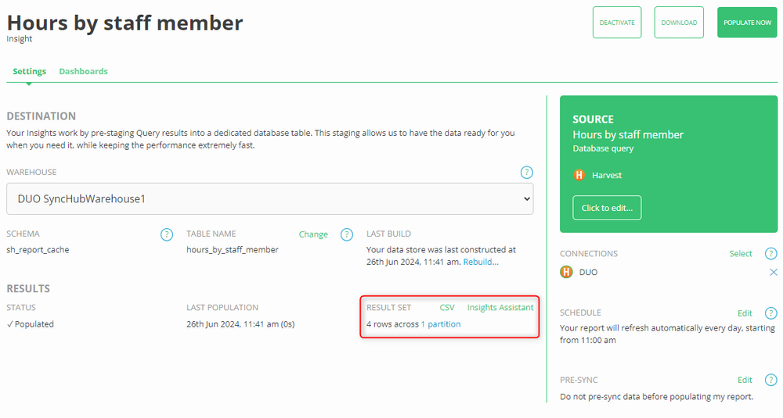Click the Change table name link

(x=313, y=234)
